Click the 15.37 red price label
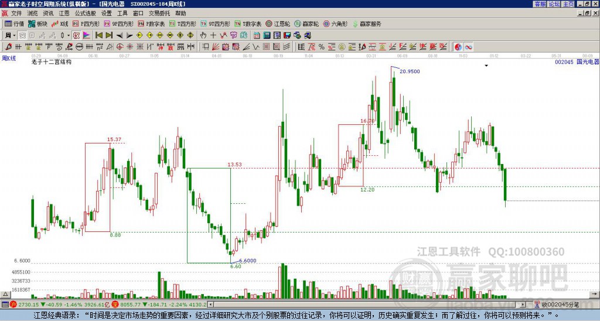 click(x=114, y=139)
